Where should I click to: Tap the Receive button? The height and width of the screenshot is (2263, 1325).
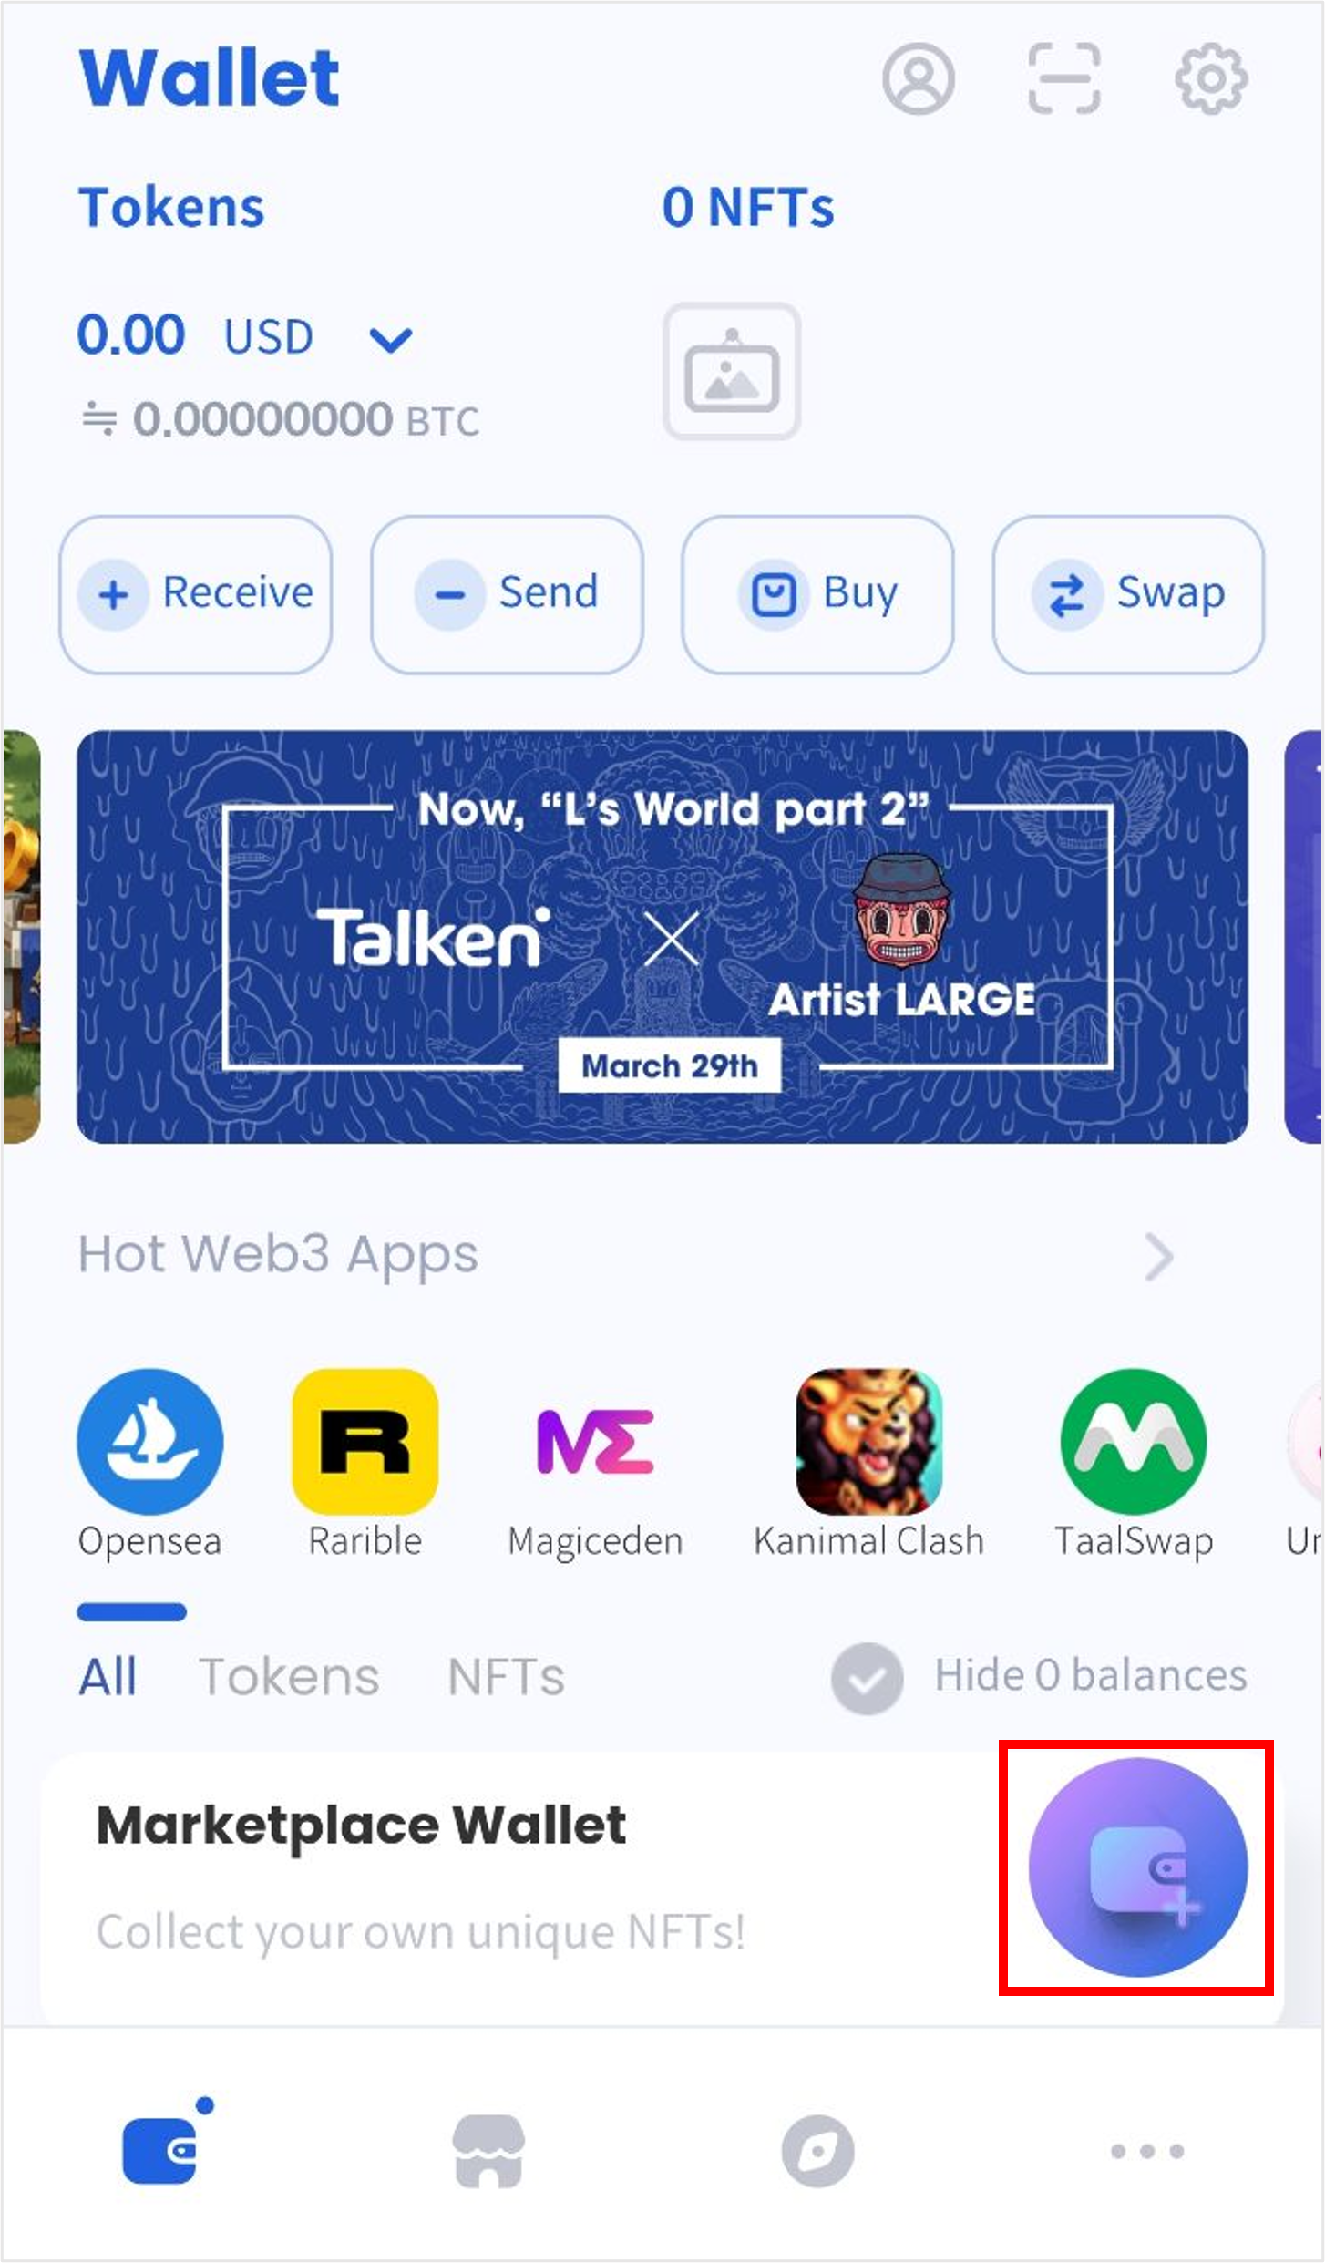coord(196,594)
